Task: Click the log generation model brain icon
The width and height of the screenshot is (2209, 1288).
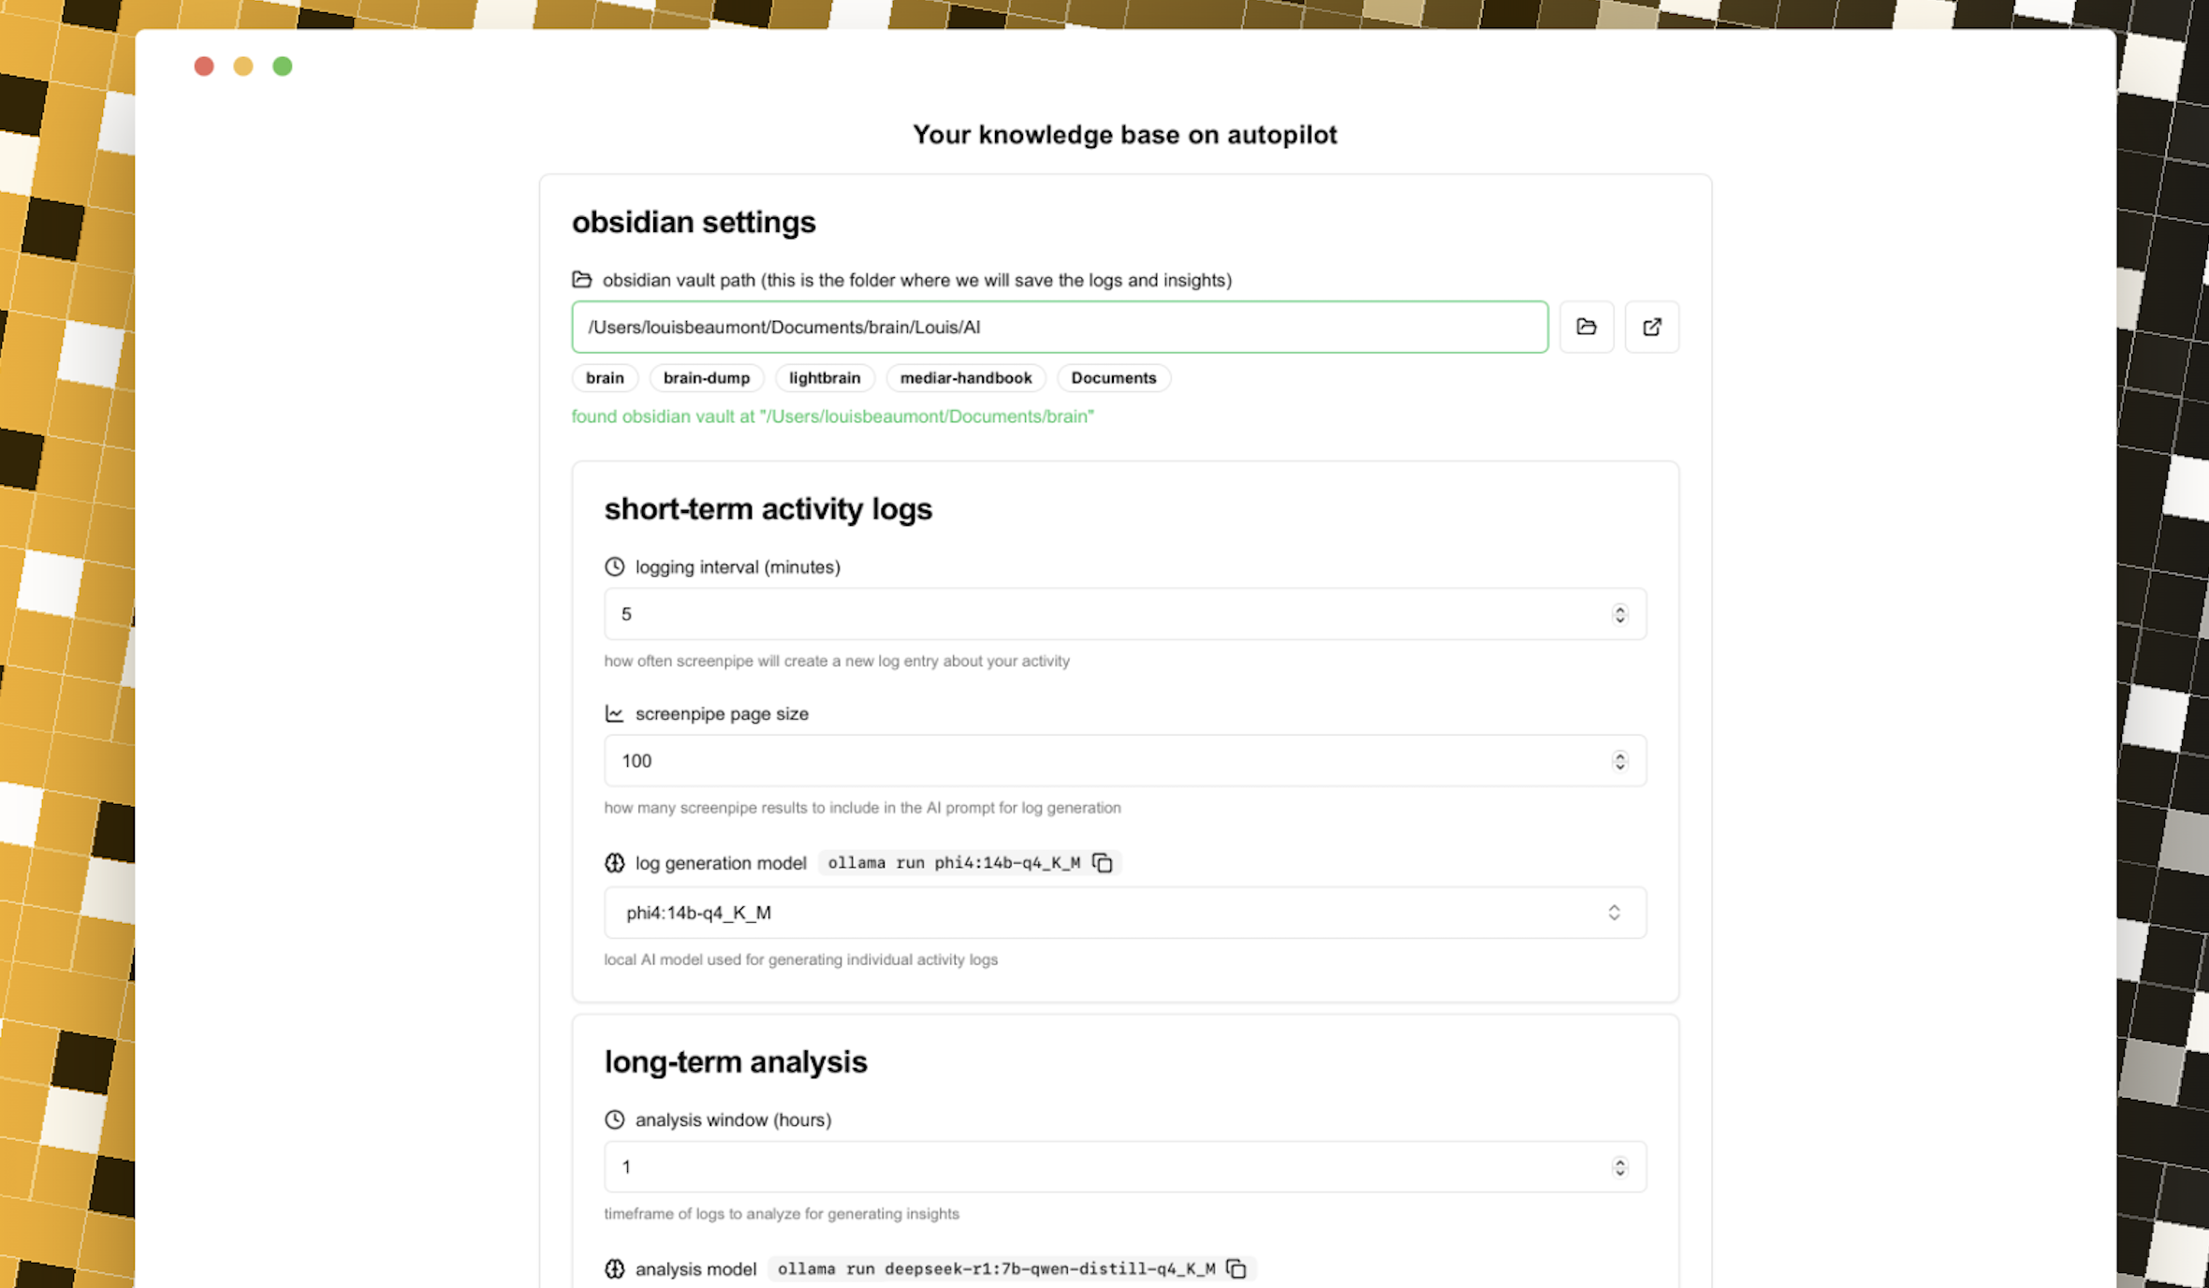Action: click(614, 862)
